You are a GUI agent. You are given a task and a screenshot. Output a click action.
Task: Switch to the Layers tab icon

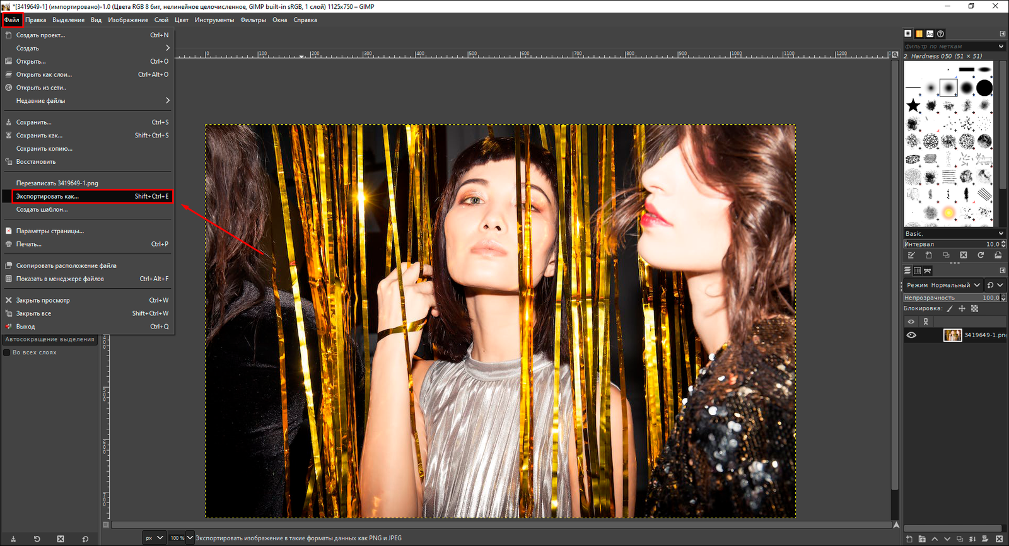907,270
